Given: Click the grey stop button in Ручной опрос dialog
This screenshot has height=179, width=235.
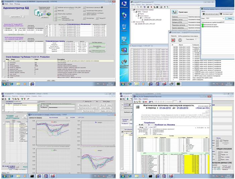Looking at the screenshot, I should click(180, 40).
